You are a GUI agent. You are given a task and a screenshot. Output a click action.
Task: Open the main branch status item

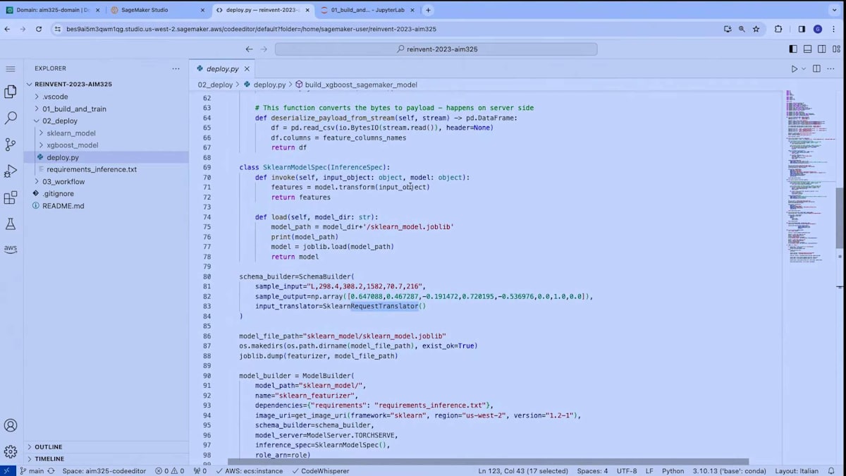coord(31,470)
